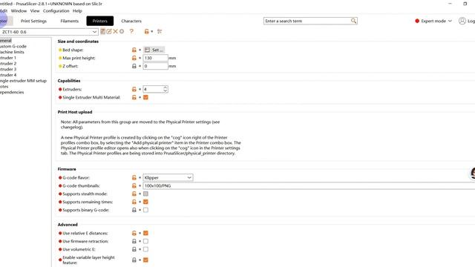Click the Bed shape Set button
The width and height of the screenshot is (475, 267).
[154, 50]
